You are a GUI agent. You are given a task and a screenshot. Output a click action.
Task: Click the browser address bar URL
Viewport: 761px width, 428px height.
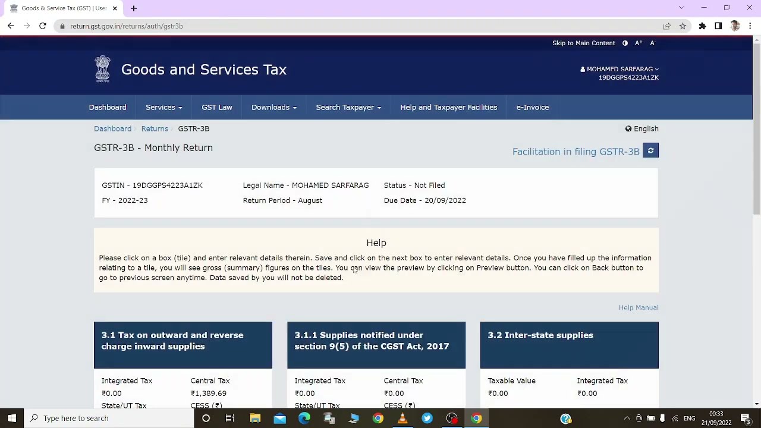point(127,26)
